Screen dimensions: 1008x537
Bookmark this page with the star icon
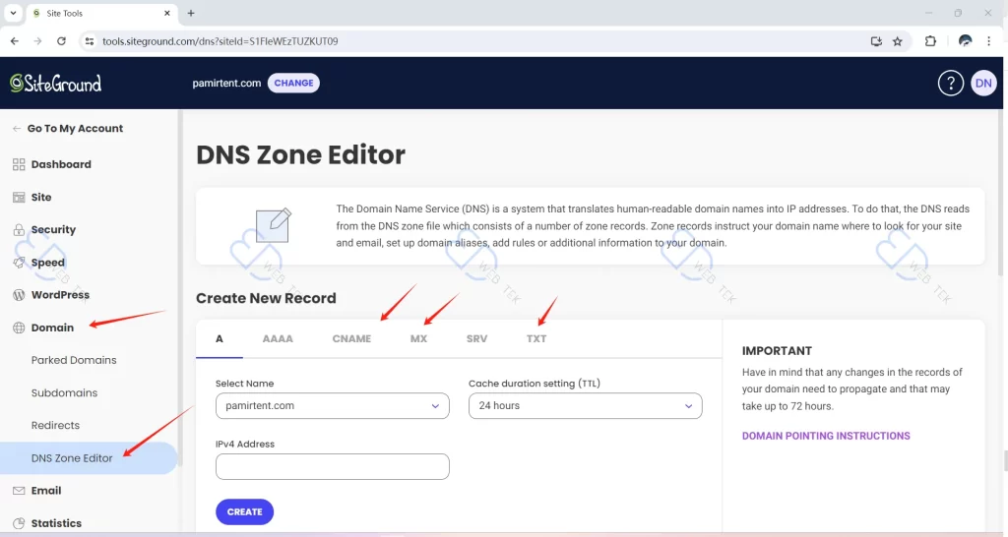(898, 41)
